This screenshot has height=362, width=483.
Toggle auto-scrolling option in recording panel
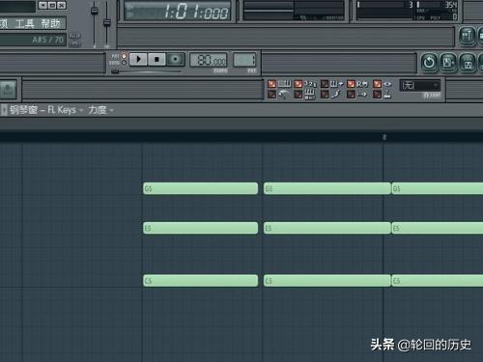pos(377,84)
